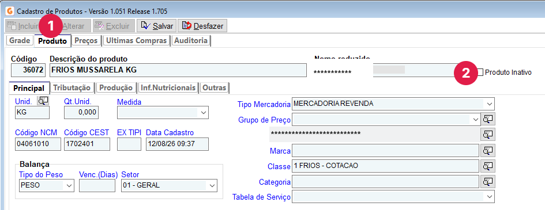This screenshot has height=210, width=545.
Task: Switch to the Auditoria tab
Action: pyautogui.click(x=191, y=40)
